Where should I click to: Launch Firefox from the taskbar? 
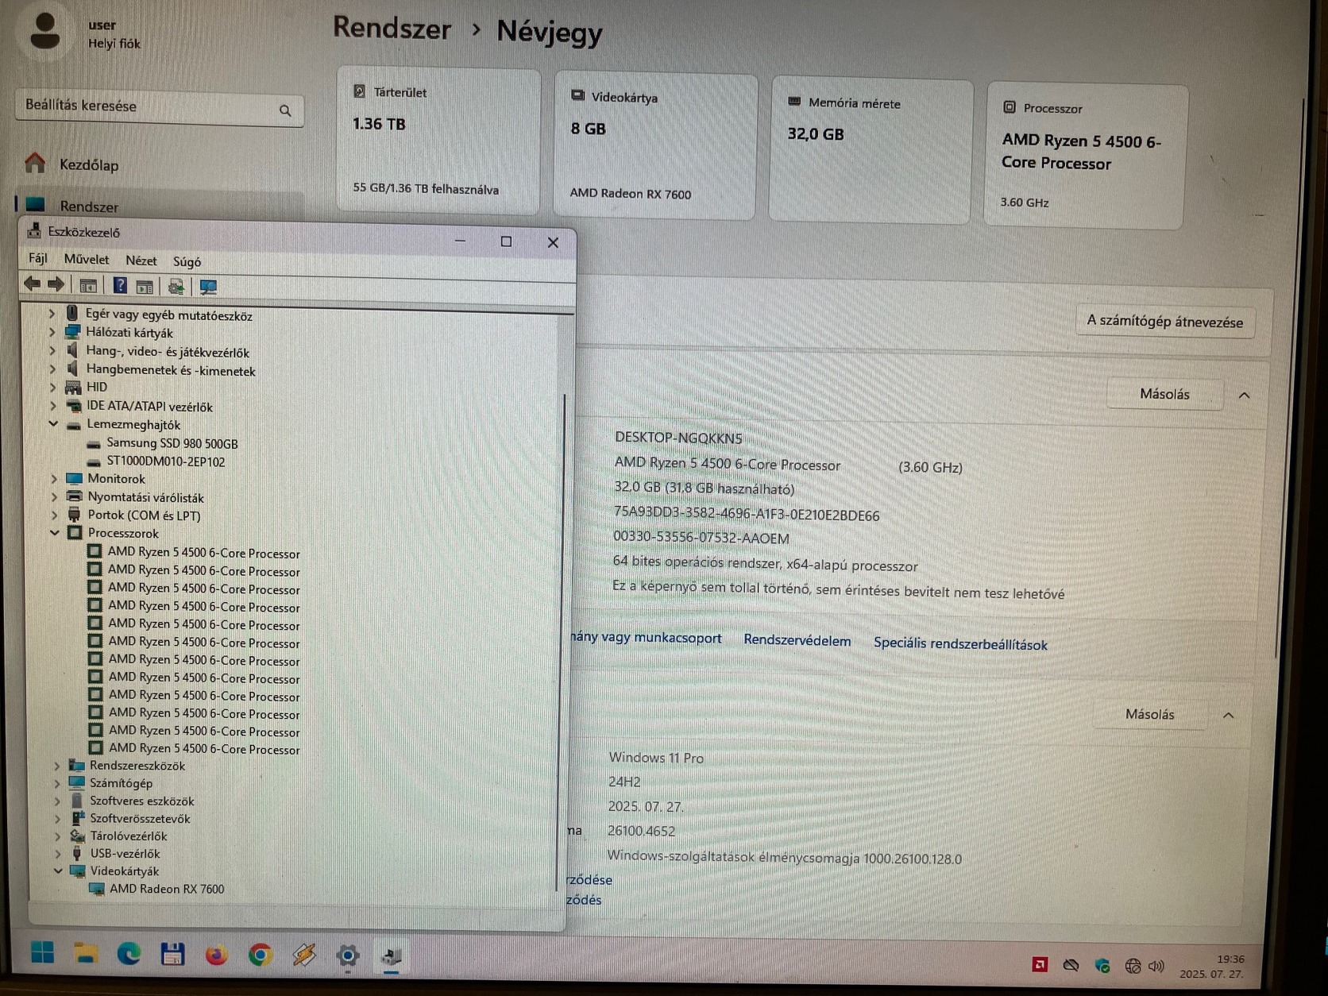(x=216, y=954)
